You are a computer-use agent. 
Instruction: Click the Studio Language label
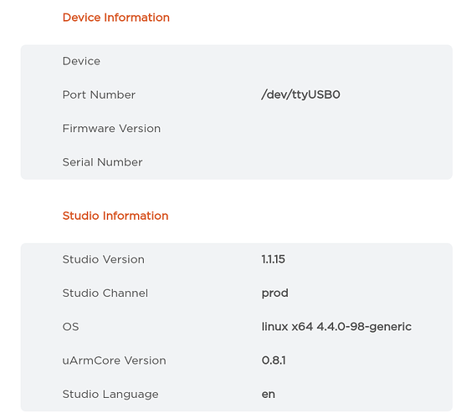tap(110, 395)
